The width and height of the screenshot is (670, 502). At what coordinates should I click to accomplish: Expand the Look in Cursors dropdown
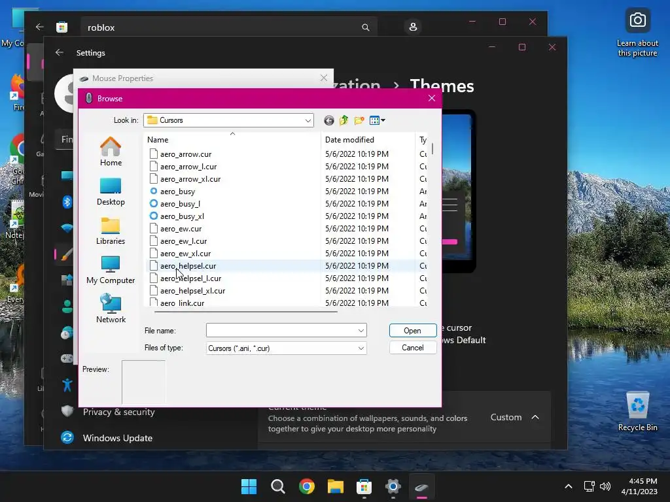[x=308, y=120]
